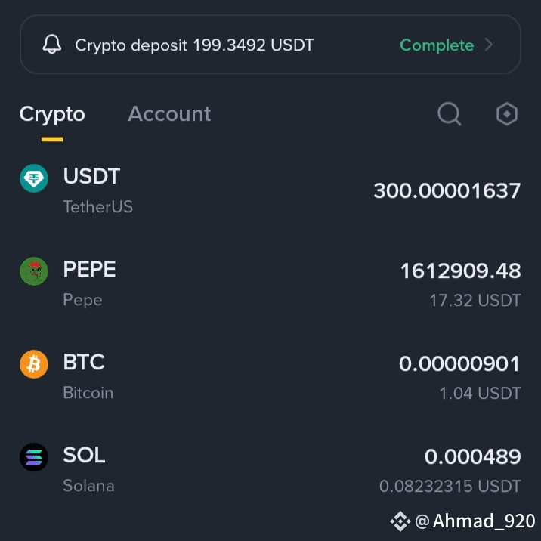Viewport: 541px width, 541px height.
Task: Select the USDT balance 300.00001637
Action: pos(447,191)
